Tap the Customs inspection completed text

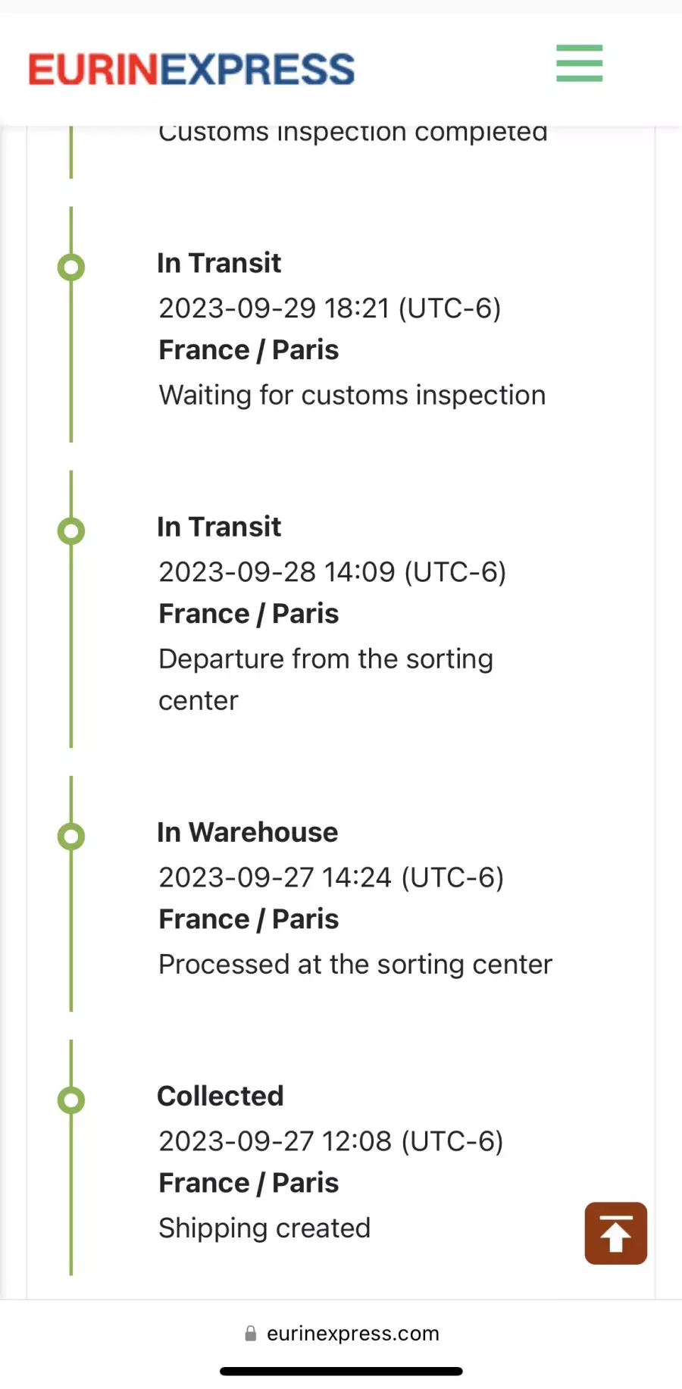pyautogui.click(x=352, y=133)
